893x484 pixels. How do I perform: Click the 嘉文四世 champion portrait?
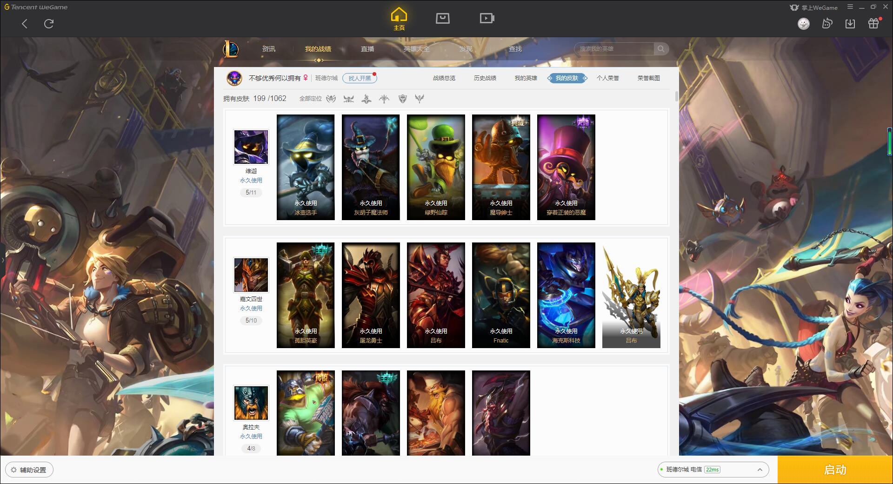251,275
